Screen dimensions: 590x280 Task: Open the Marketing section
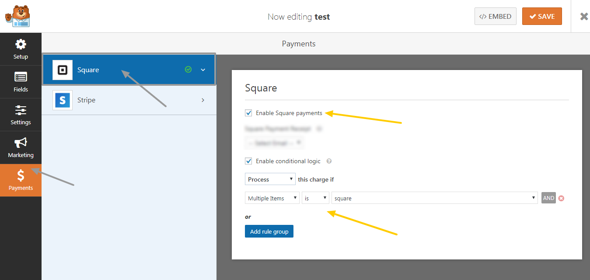(21, 147)
